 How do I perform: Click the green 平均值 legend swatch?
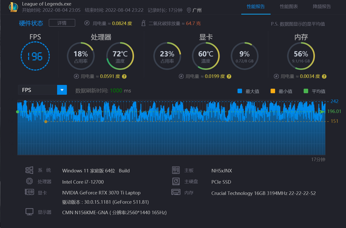tap(306, 91)
